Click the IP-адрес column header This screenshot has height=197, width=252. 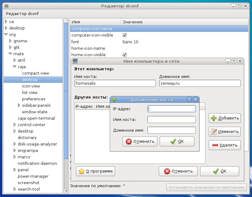click(84, 106)
